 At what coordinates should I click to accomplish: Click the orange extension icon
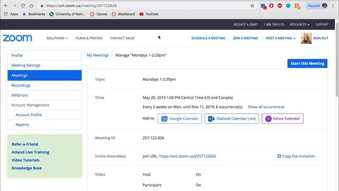tap(298, 6)
